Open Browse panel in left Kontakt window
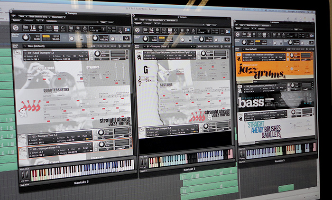 click(x=26, y=28)
